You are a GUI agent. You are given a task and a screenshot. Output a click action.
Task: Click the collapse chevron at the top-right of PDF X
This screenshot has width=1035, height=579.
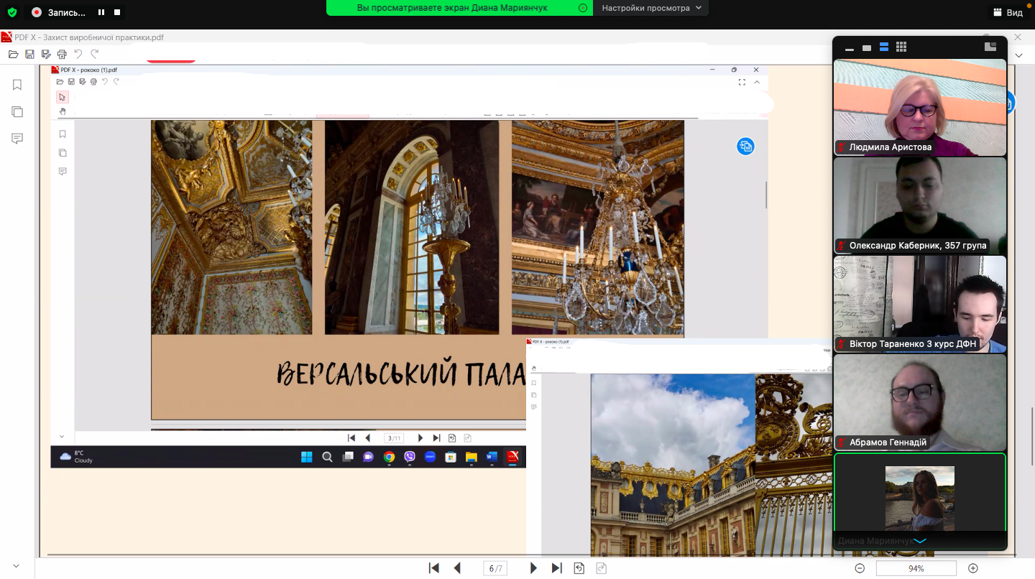[x=1018, y=55]
